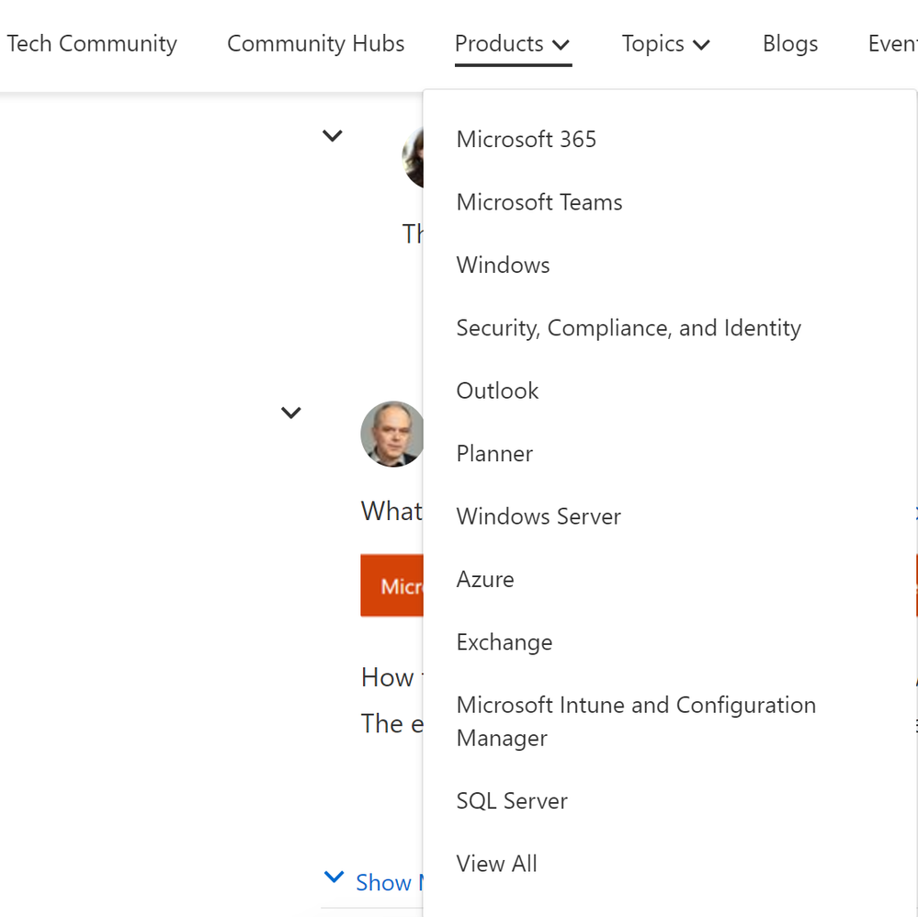This screenshot has width=918, height=917.
Task: Choose Microsoft Teams product
Action: pyautogui.click(x=539, y=202)
